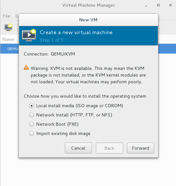Image resolution: width=176 pixels, height=186 pixels.
Task: Close the Virtual Machine Manager window
Action: [171, 5]
